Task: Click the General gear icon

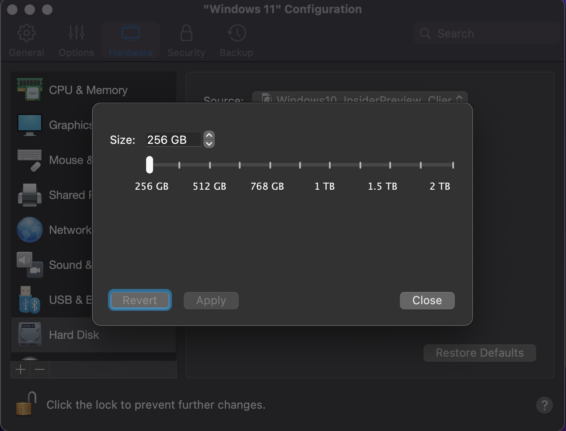Action: click(26, 33)
